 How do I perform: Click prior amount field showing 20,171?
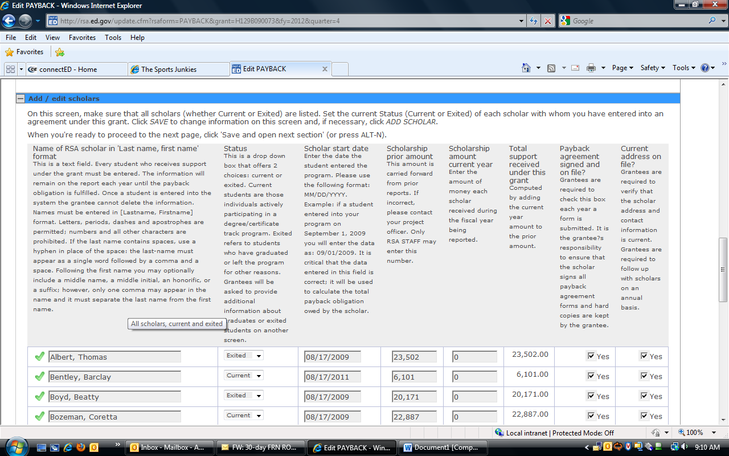pyautogui.click(x=414, y=397)
